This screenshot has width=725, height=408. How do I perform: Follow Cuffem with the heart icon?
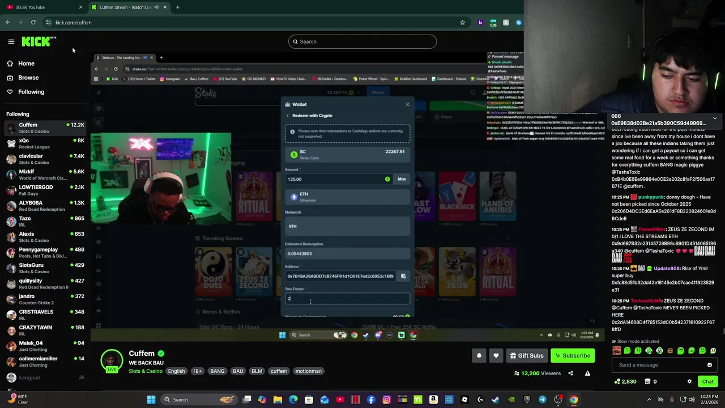(496, 355)
